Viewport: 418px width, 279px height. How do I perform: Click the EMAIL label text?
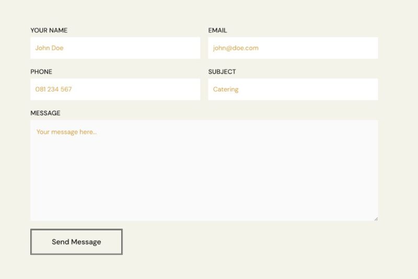point(217,30)
